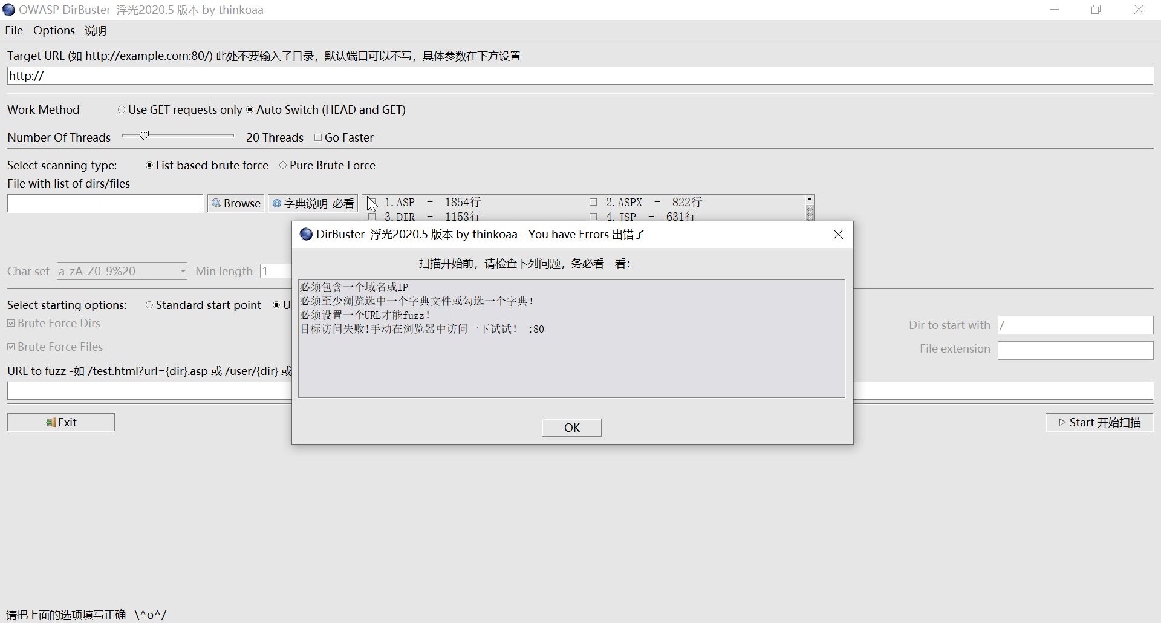Open the 说明 menu
Viewport: 1161px width, 623px height.
(96, 30)
